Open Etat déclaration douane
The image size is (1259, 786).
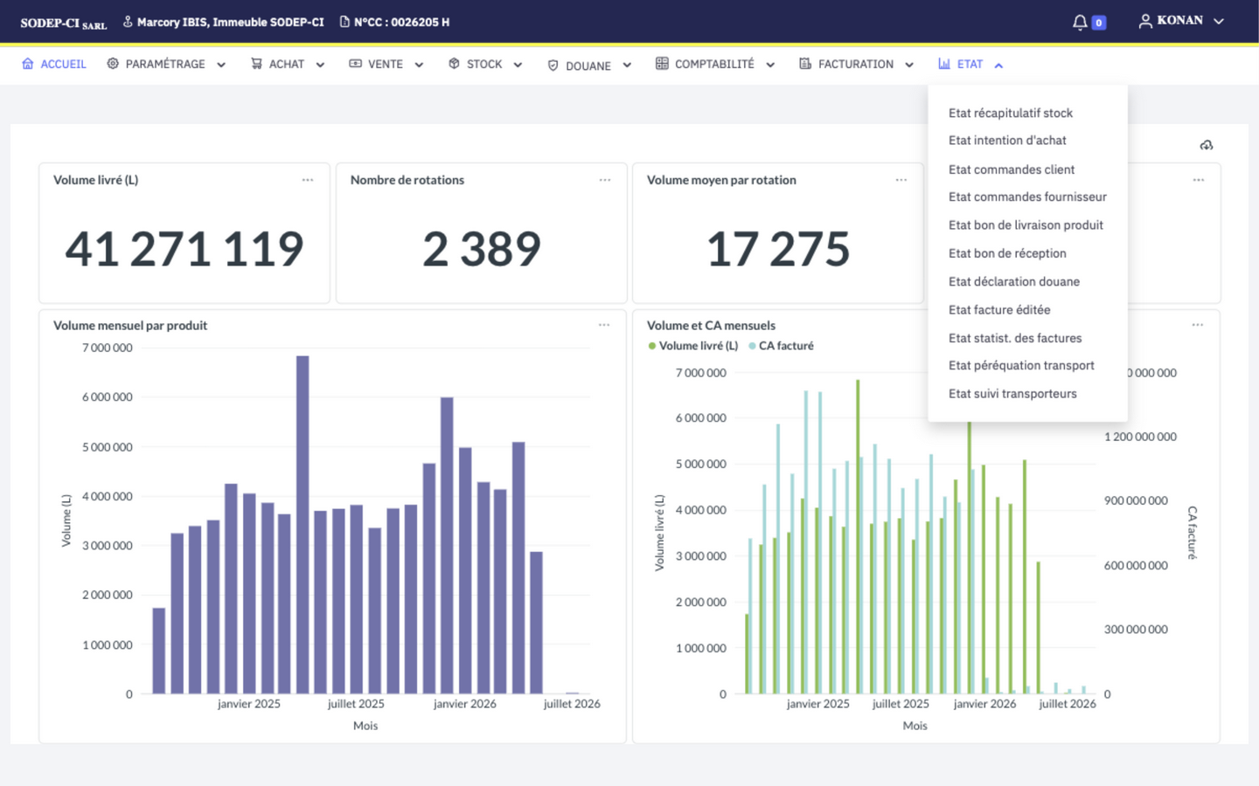[1014, 281]
